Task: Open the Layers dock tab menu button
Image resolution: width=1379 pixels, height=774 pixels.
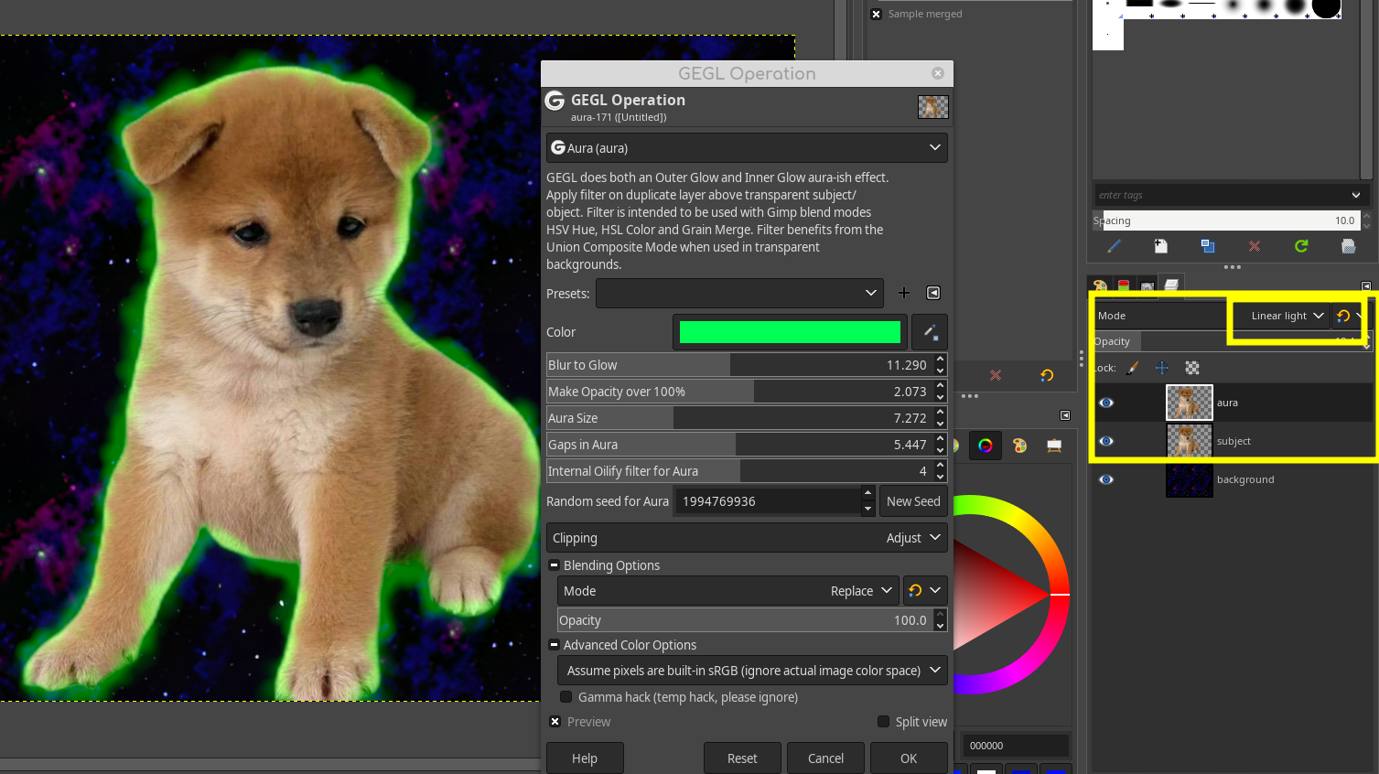Action: [1366, 286]
